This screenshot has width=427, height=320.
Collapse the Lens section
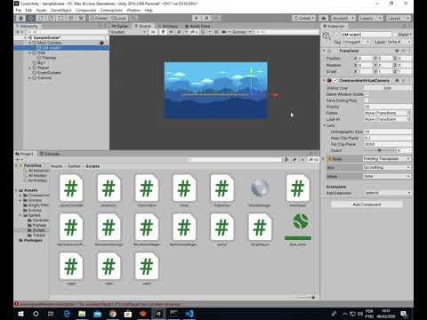324,125
